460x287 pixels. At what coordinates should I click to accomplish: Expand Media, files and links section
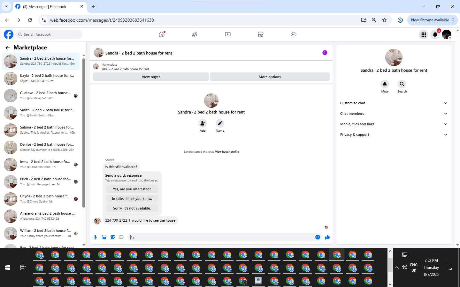pyautogui.click(x=394, y=124)
